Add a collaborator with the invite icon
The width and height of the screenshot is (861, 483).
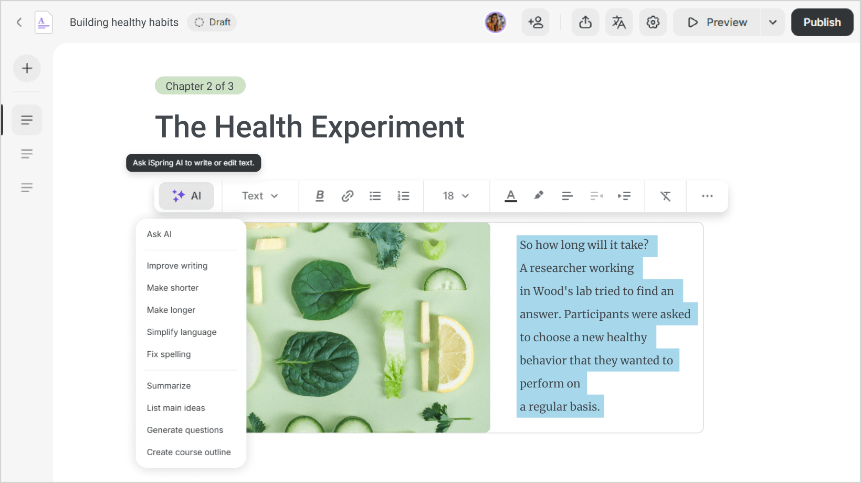(535, 22)
